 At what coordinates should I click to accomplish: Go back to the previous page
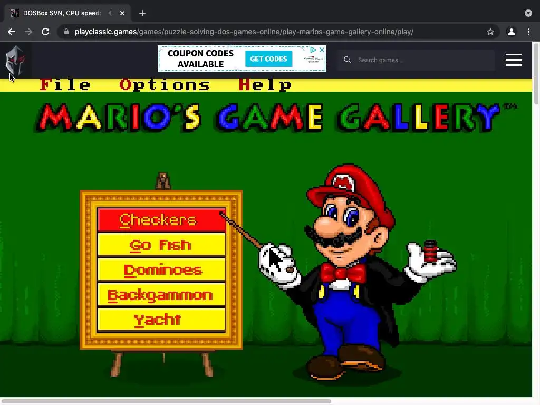pyautogui.click(x=12, y=32)
